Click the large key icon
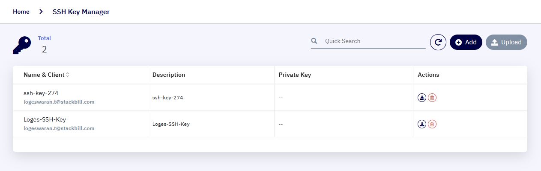The height and width of the screenshot is (171, 541). coord(22,46)
